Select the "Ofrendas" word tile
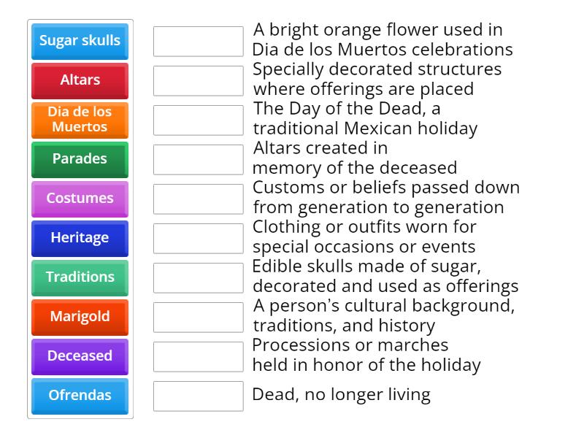This screenshot has width=584, height=438. [79, 396]
